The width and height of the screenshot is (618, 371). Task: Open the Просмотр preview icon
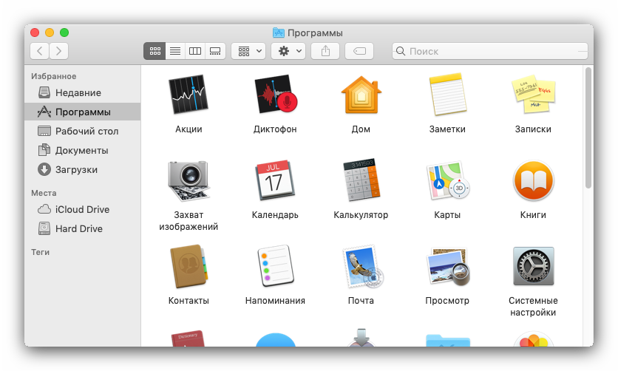[448, 266]
